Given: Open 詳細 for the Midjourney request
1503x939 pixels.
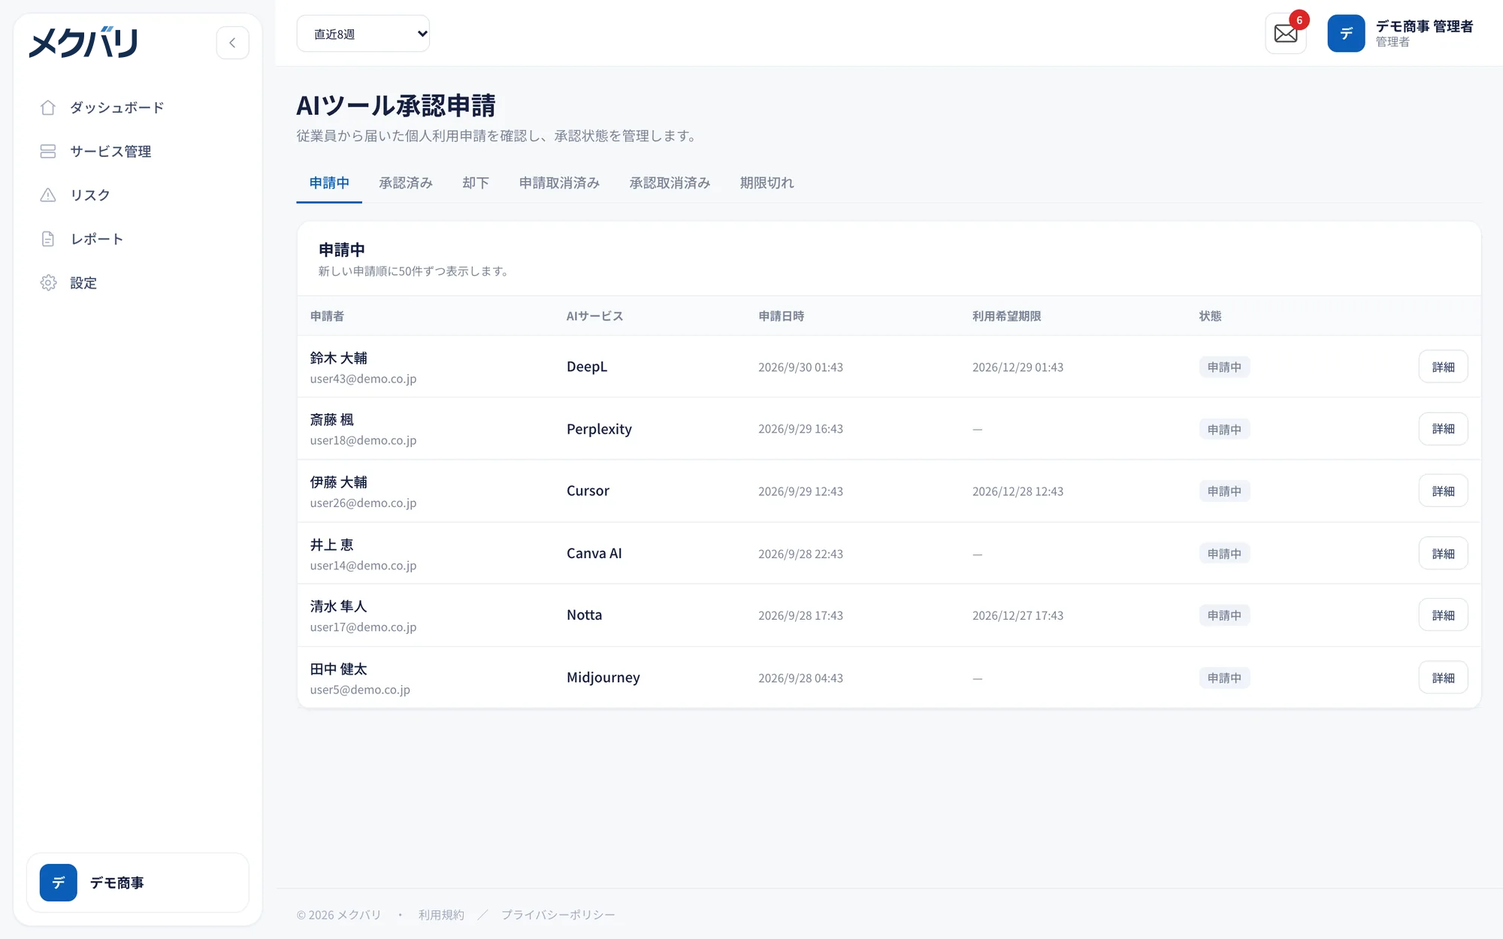Looking at the screenshot, I should point(1443,678).
